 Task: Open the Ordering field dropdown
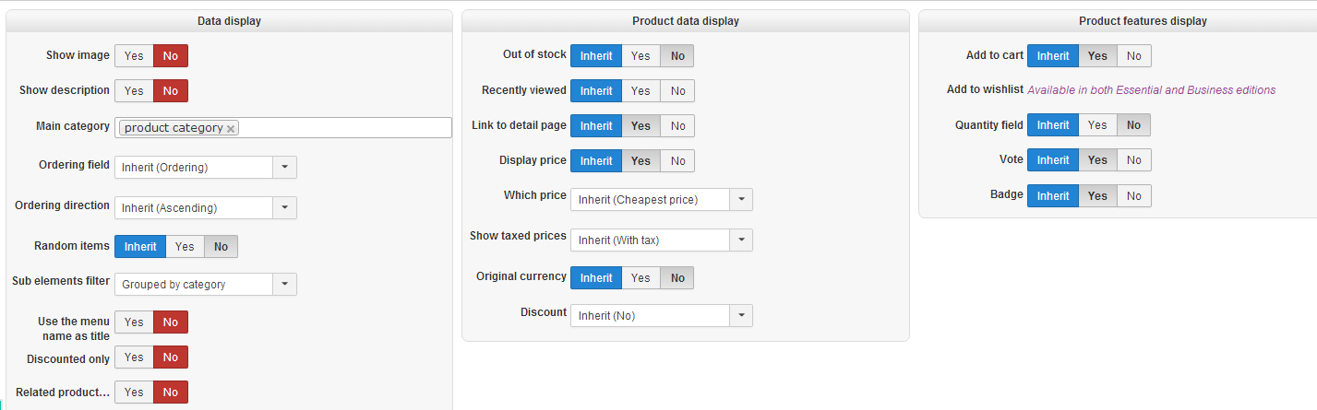pos(284,167)
